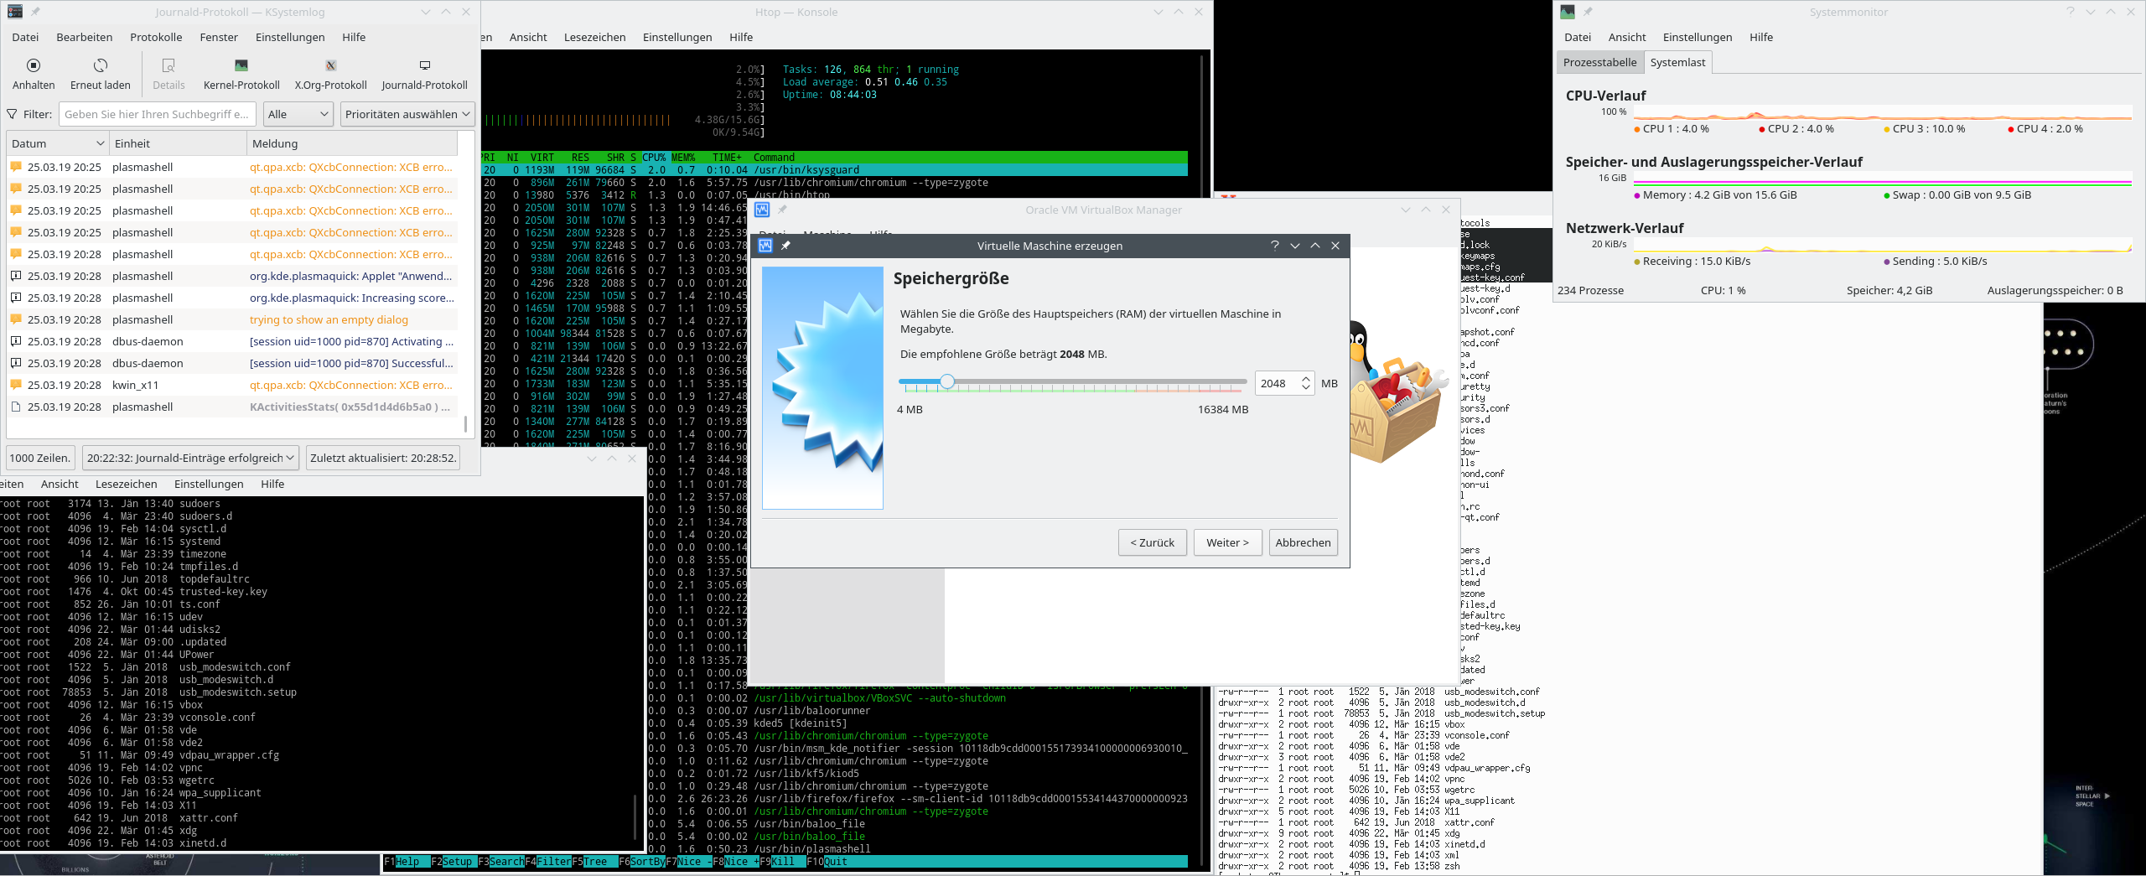Image resolution: width=2146 pixels, height=876 pixels.
Task: Click warning icon of kwin_x11 log row
Action: [16, 385]
